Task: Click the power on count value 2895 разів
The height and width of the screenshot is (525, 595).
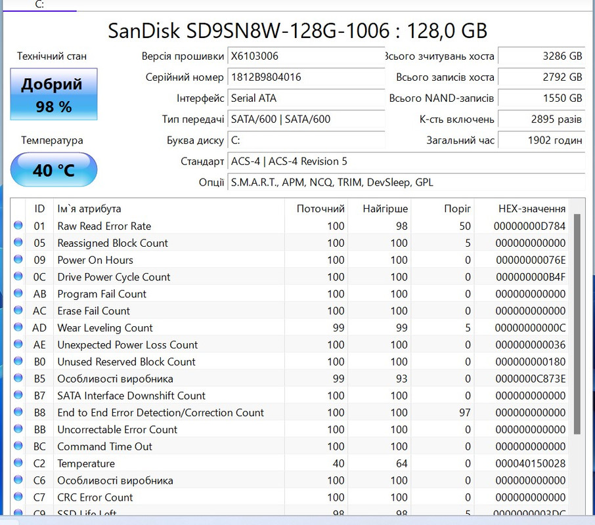Action: [542, 119]
